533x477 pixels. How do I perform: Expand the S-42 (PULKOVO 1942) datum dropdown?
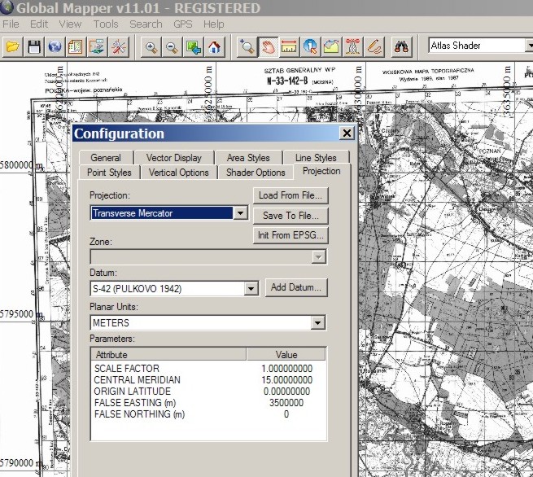(x=251, y=289)
